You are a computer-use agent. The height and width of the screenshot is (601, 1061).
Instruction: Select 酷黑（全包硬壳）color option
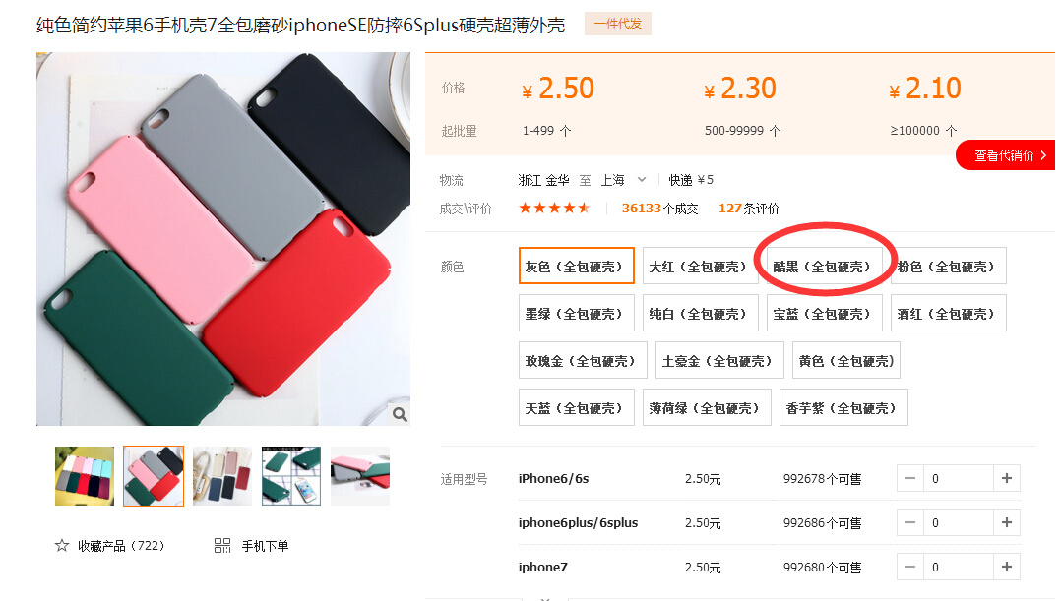[x=824, y=266]
